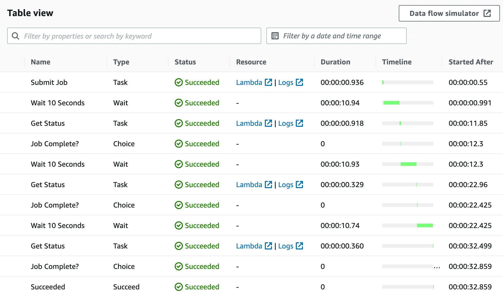
Task: Focus the filter by properties keyword field
Action: tap(138, 36)
